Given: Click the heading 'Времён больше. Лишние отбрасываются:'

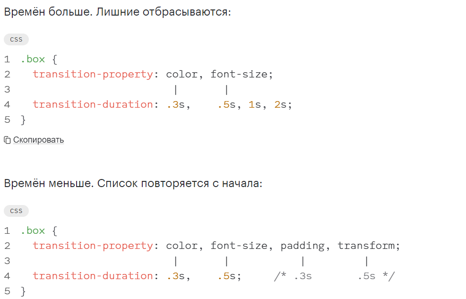Looking at the screenshot, I should pos(117,12).
